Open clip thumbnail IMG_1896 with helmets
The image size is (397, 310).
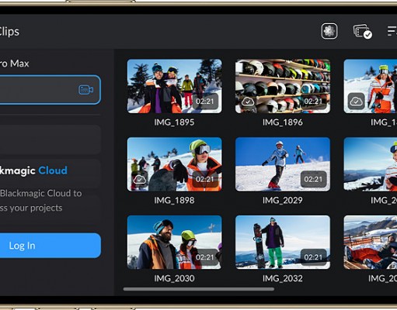point(283,86)
